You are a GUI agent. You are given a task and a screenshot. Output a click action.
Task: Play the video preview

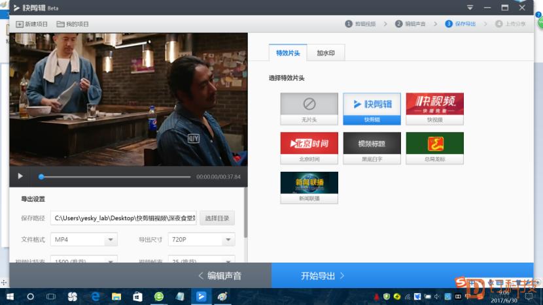point(20,176)
